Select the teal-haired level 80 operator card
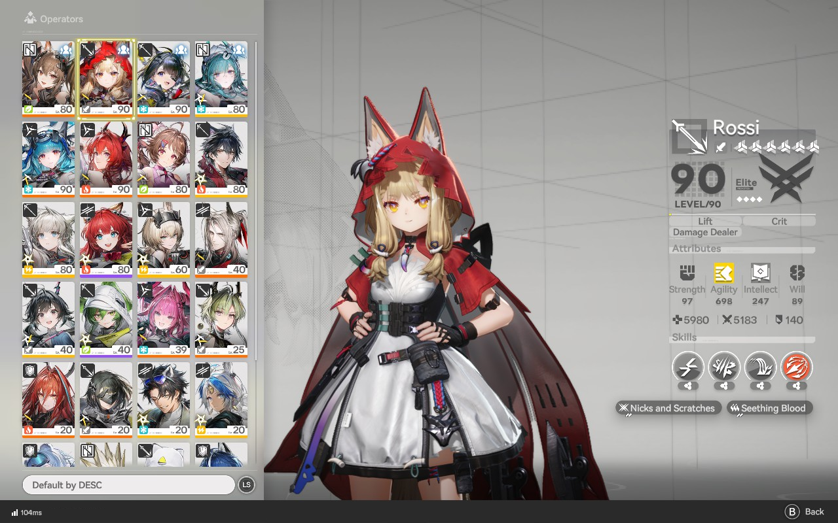This screenshot has width=838, height=523. pos(221,79)
